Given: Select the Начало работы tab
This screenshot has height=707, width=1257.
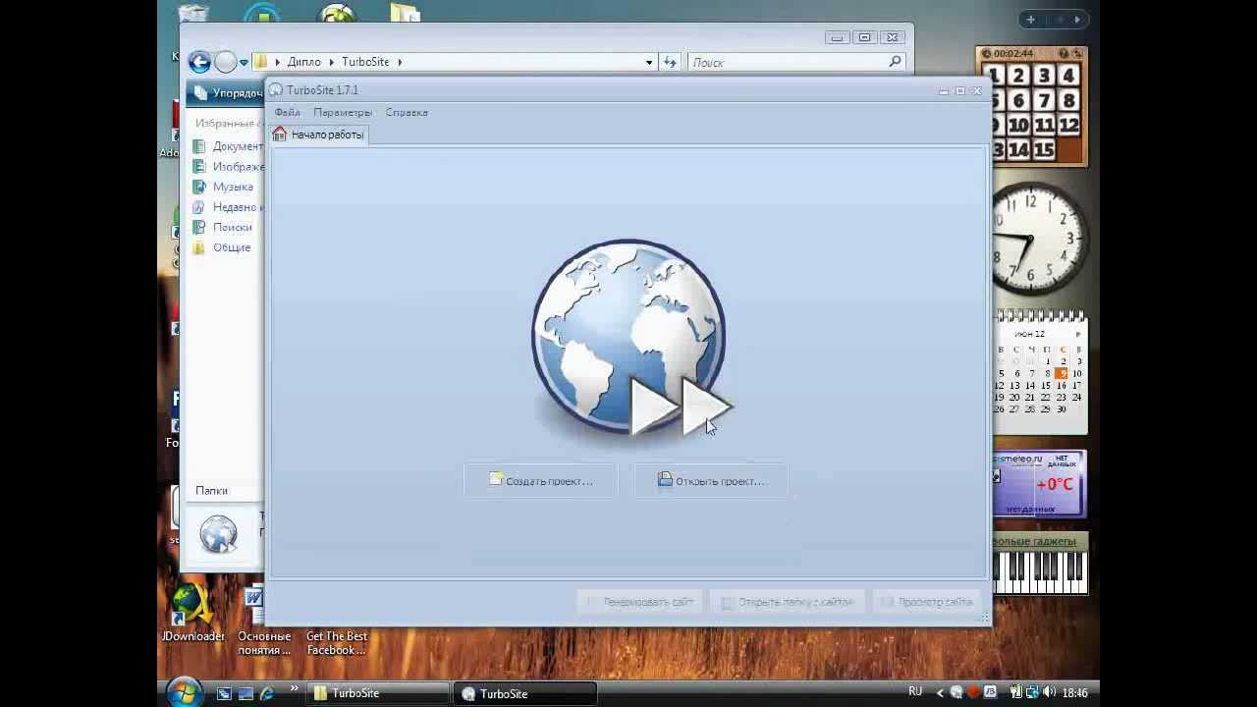Looking at the screenshot, I should click(x=319, y=135).
